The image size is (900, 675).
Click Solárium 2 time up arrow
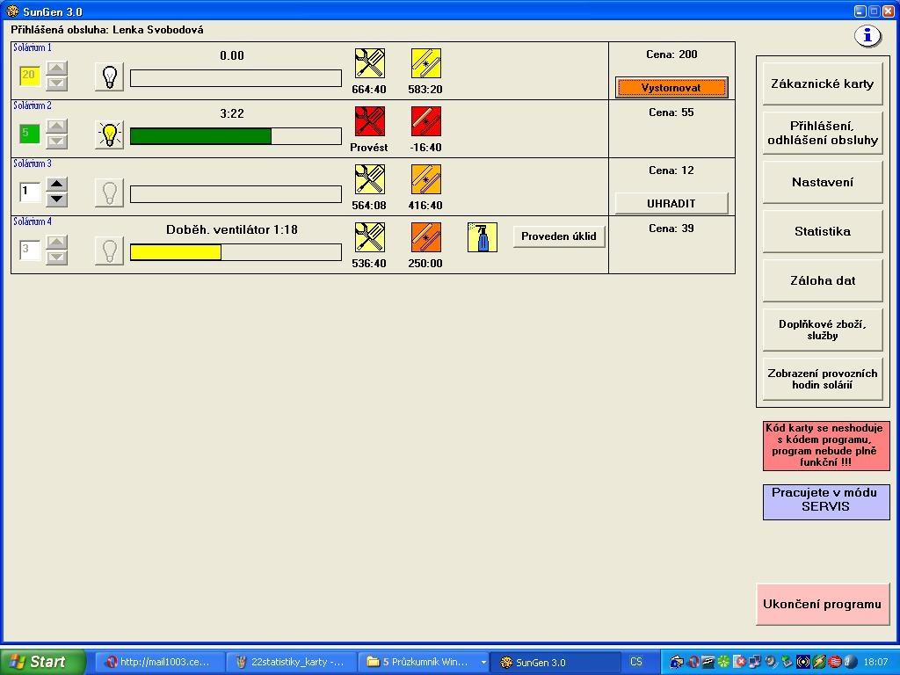pyautogui.click(x=56, y=127)
